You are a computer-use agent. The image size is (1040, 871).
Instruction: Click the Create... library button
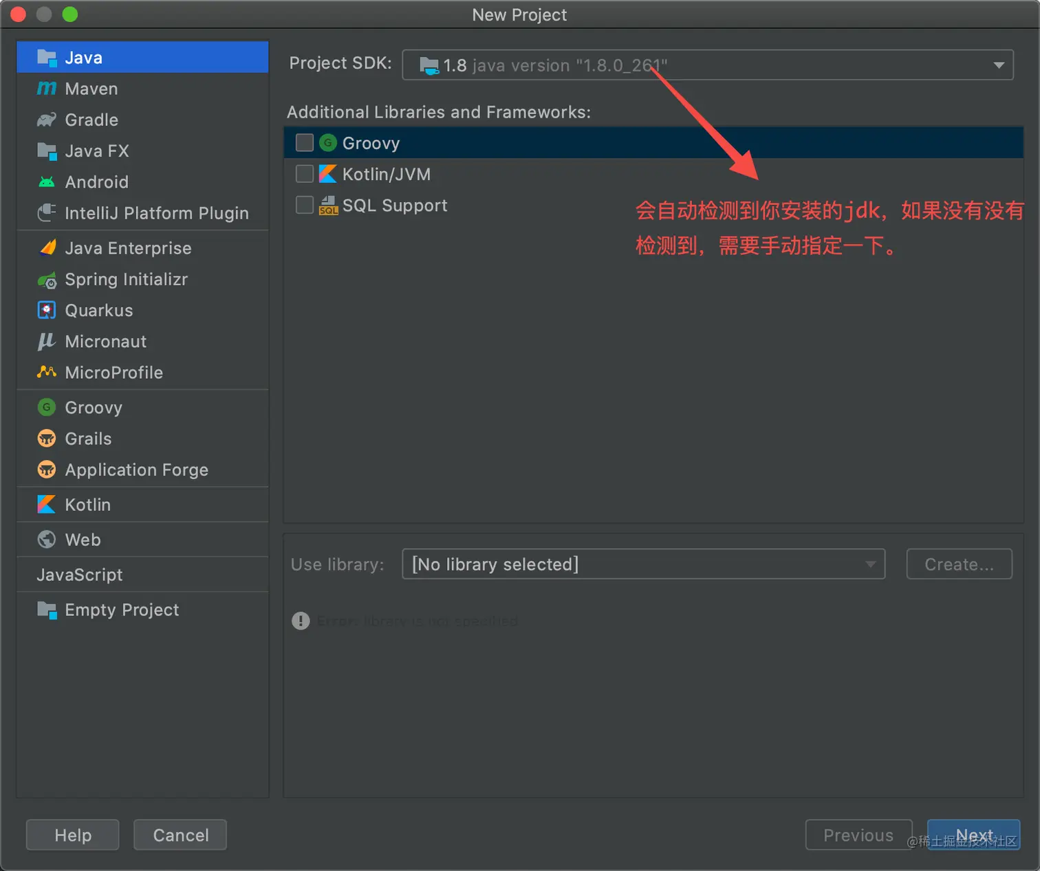(959, 564)
